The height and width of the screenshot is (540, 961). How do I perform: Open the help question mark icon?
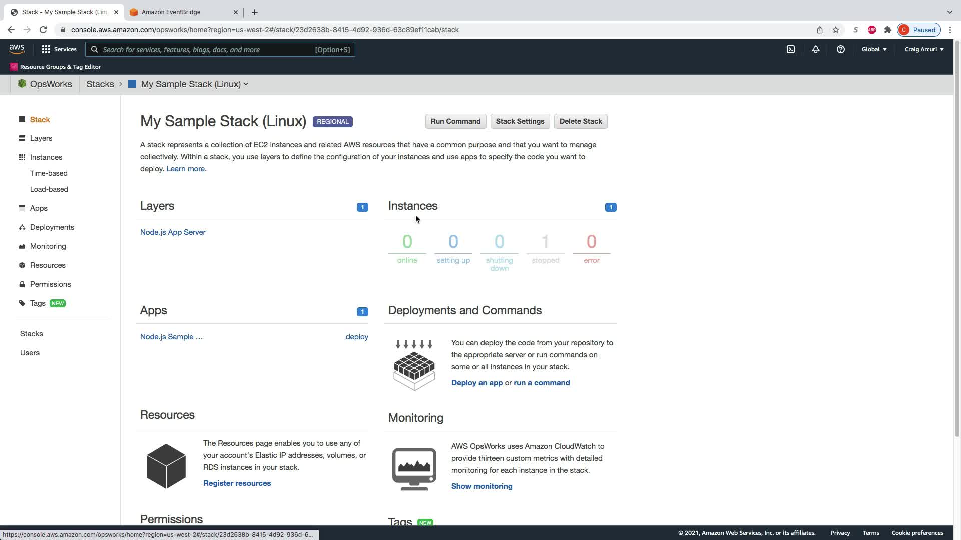pos(841,49)
